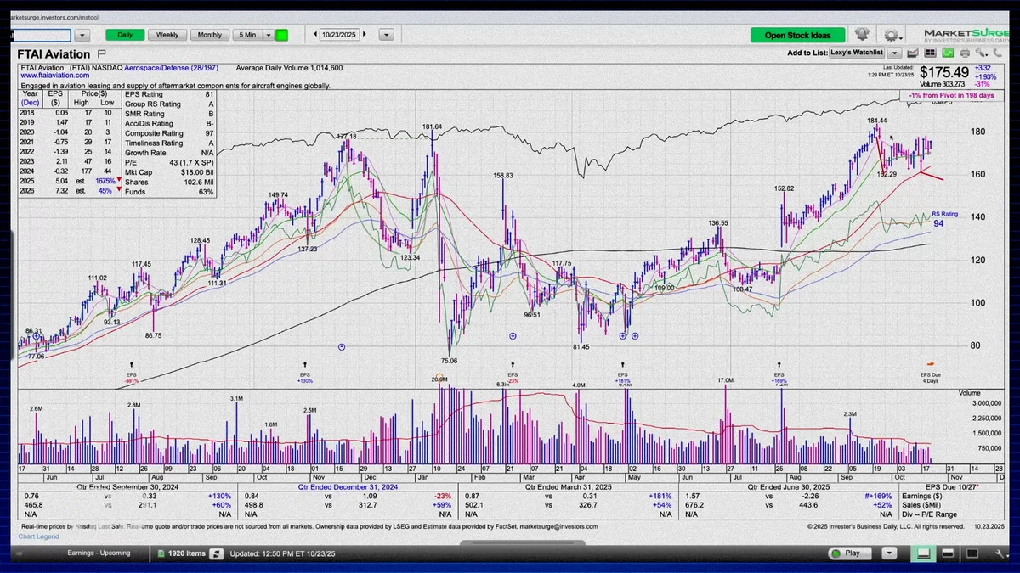The image size is (1020, 573).
Task: Print the chart with printer icon
Action: [965, 53]
